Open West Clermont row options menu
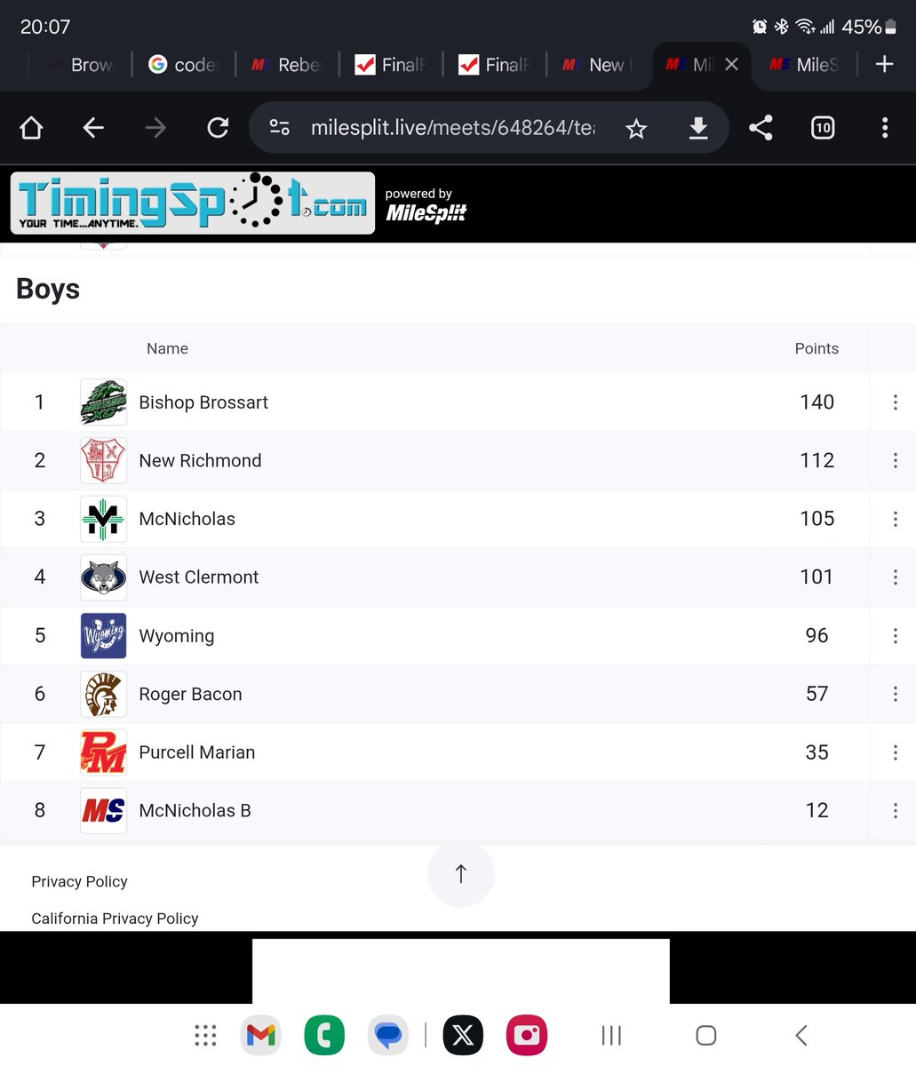This screenshot has width=916, height=1066. click(895, 577)
